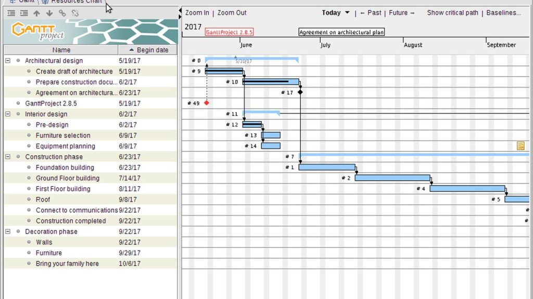Click the 9/29/17 begin date cell

tap(130, 253)
